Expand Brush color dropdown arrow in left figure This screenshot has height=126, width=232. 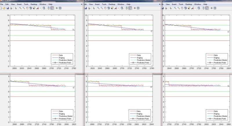coord(40,8)
